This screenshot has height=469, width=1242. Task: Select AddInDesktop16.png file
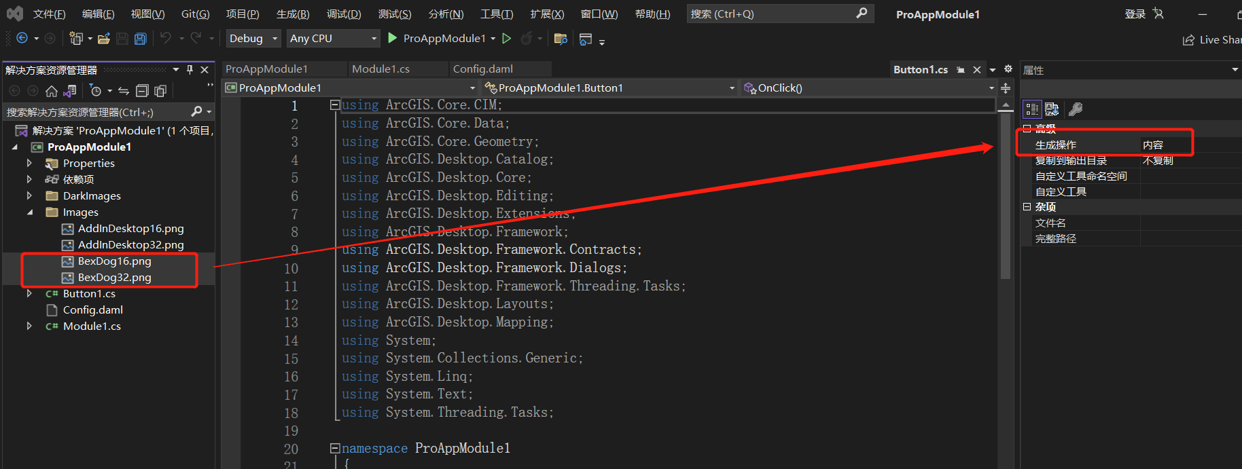(x=130, y=229)
